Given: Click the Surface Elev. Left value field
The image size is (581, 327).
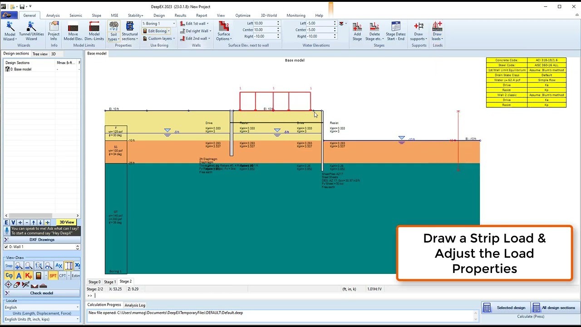Looking at the screenshot, I should coord(265,23).
